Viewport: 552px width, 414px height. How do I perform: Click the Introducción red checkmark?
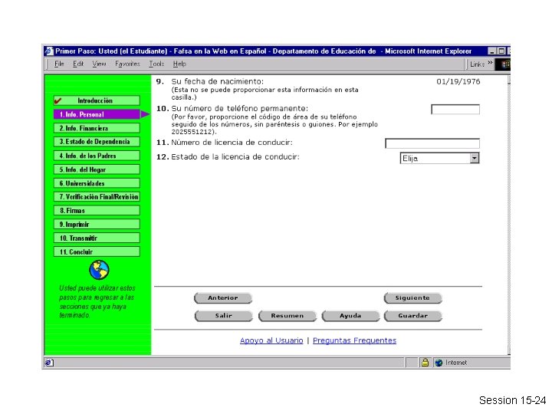click(58, 101)
